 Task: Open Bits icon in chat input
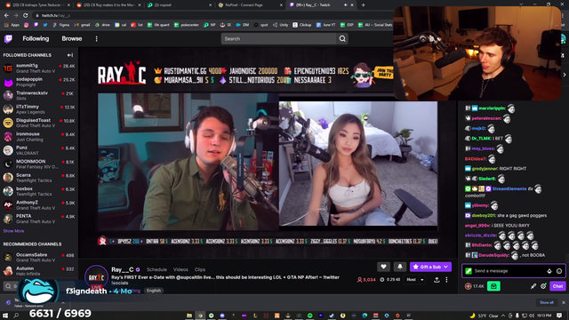549,271
